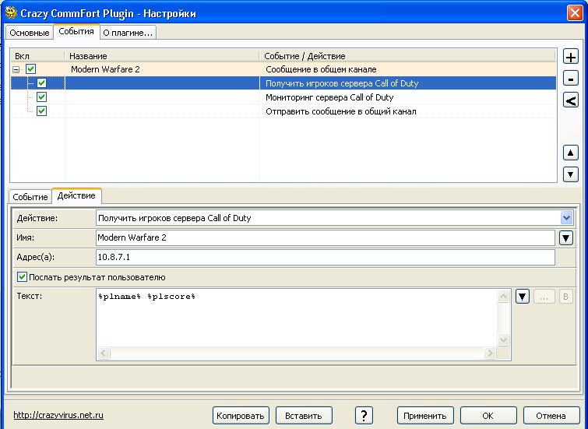
Task: Uncheck the Modern Warfare 2 event checkbox
Action: (x=31, y=69)
